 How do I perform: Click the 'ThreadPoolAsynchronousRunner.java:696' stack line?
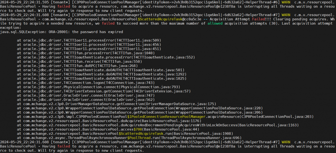pos(129,138)
